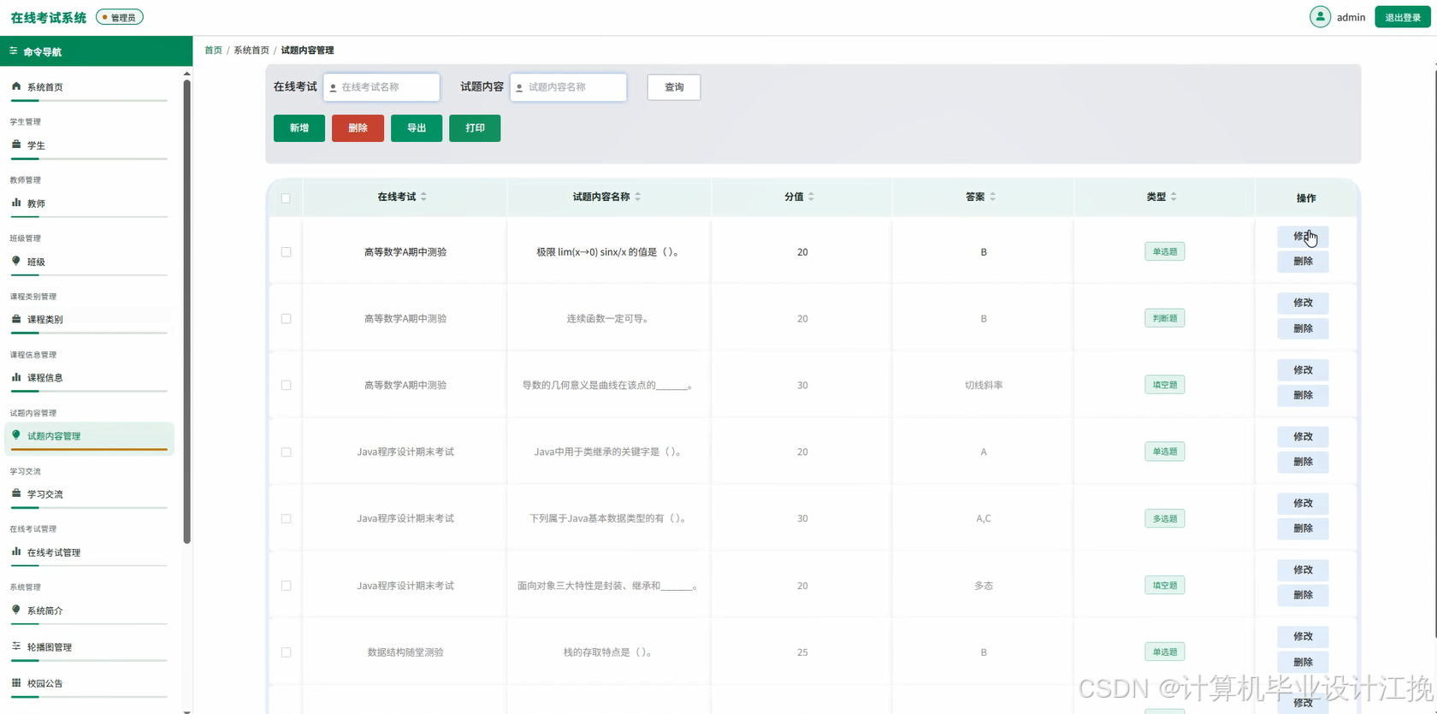Click the icon beside 课程类别
The image size is (1437, 714).
click(16, 319)
